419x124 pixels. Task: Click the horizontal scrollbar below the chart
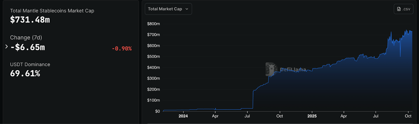(x=280, y=123)
